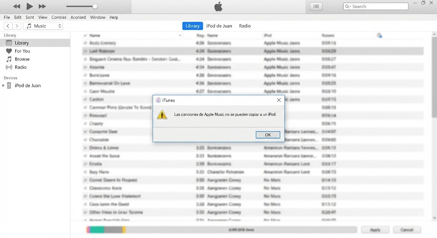Open the Aconard menu
This screenshot has height=238, width=437.
coord(78,17)
